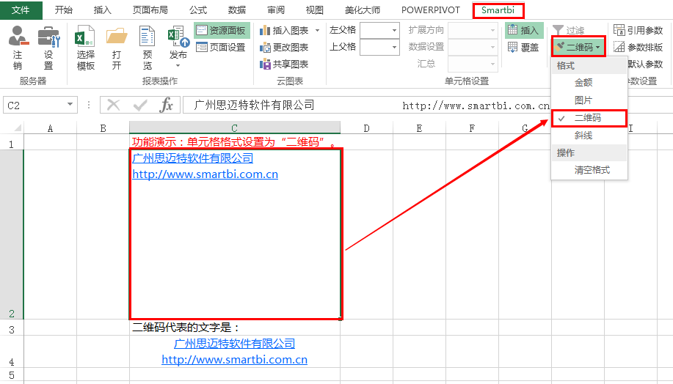Click the formula bar cancel X icon
The height and width of the screenshot is (384, 673).
(113, 105)
